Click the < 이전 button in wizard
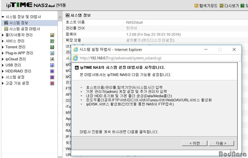Image resolution: width=248 pixels, height=158 pixels. (195, 143)
